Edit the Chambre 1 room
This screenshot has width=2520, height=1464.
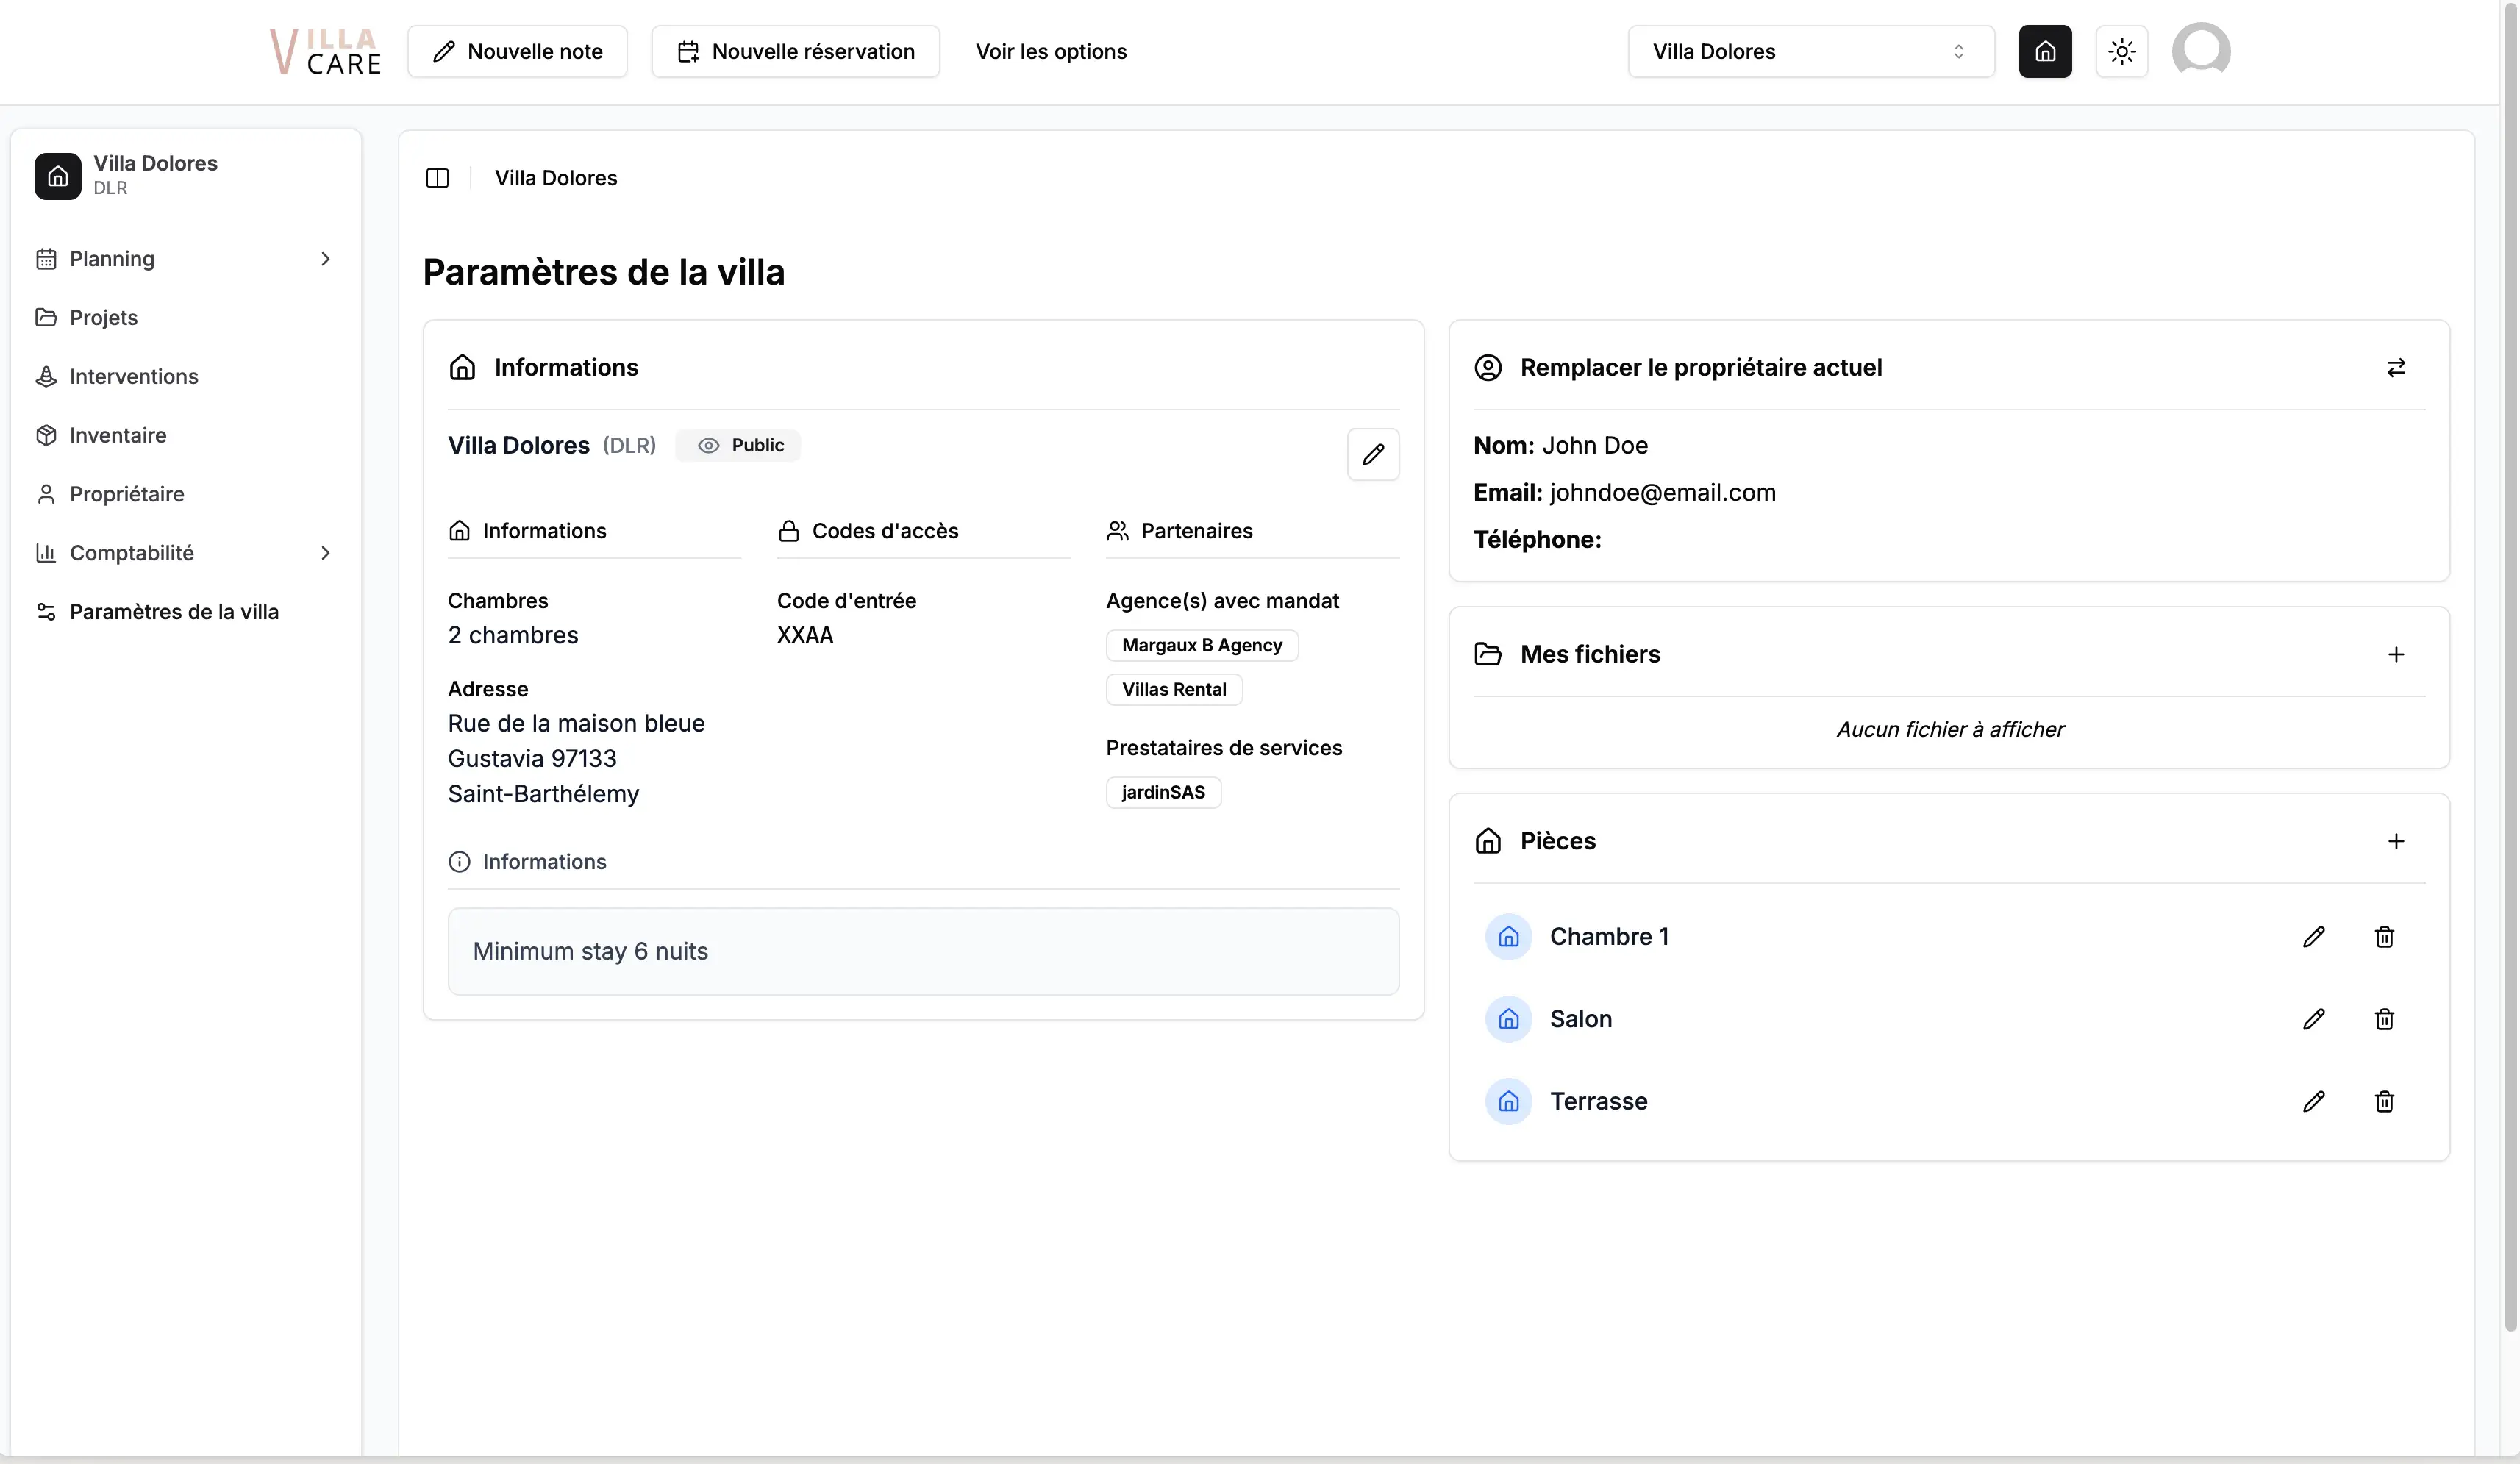coord(2313,937)
